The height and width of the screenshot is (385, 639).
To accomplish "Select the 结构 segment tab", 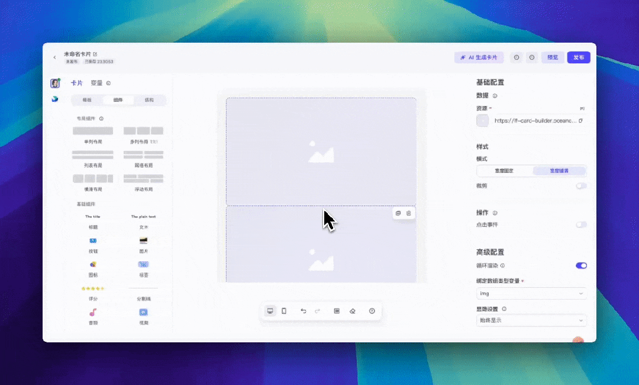I will [150, 100].
